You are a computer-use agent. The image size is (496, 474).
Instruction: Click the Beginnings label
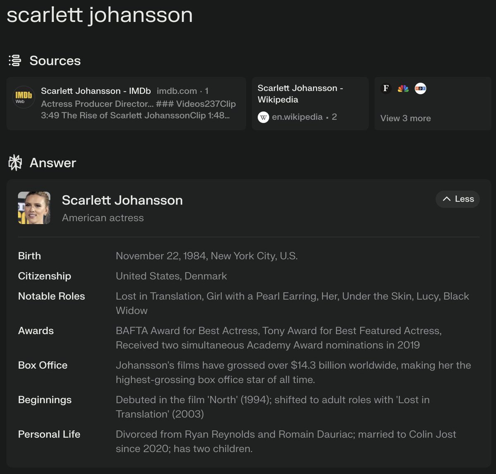tap(45, 400)
